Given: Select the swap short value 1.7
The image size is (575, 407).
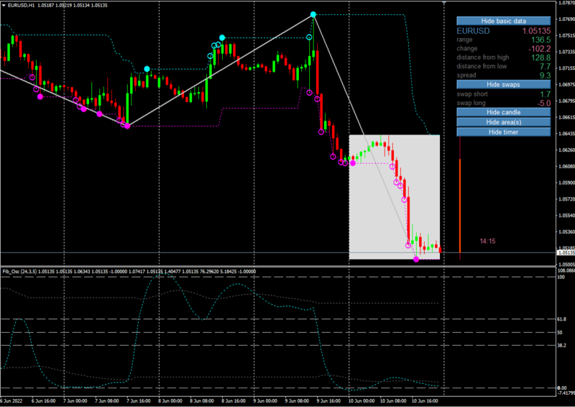Looking at the screenshot, I should [545, 94].
